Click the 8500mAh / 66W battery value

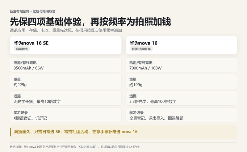tap(28, 68)
